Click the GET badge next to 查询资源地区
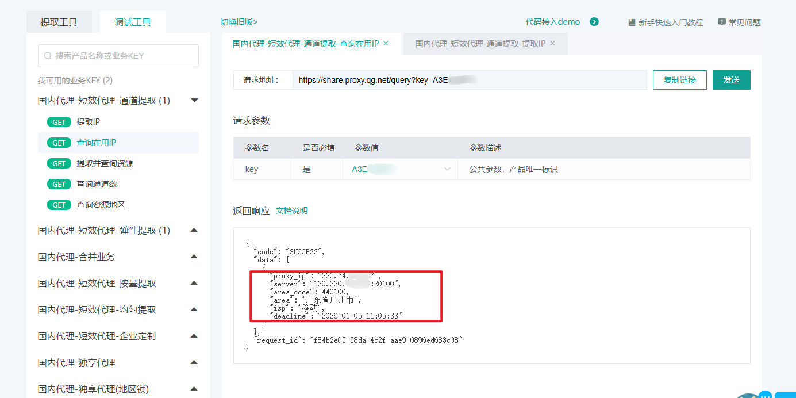Viewport: 796px width, 398px height. [x=59, y=205]
